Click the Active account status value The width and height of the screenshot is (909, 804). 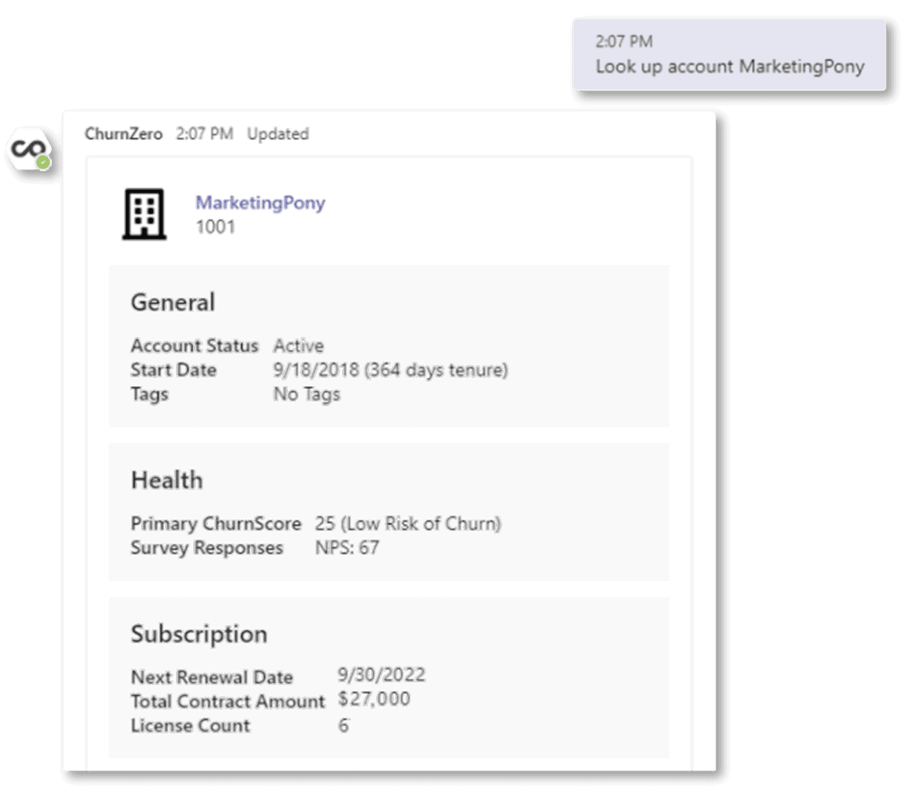coord(298,345)
